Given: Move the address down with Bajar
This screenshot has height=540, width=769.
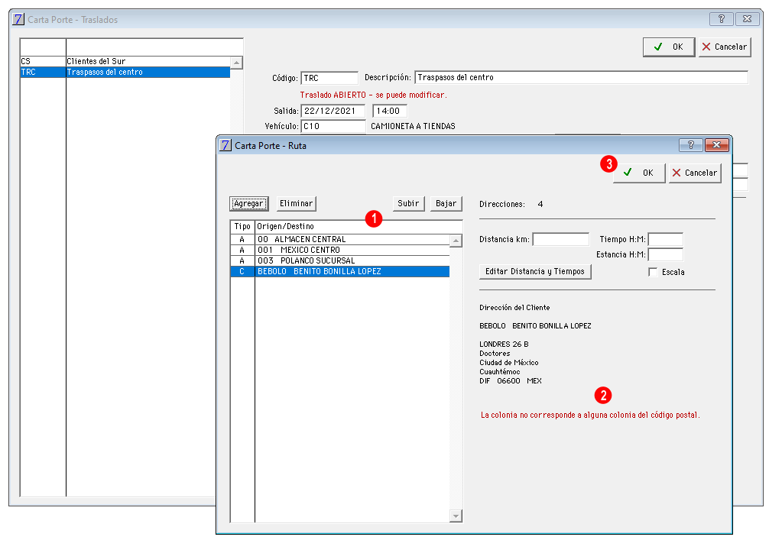Looking at the screenshot, I should coord(446,203).
